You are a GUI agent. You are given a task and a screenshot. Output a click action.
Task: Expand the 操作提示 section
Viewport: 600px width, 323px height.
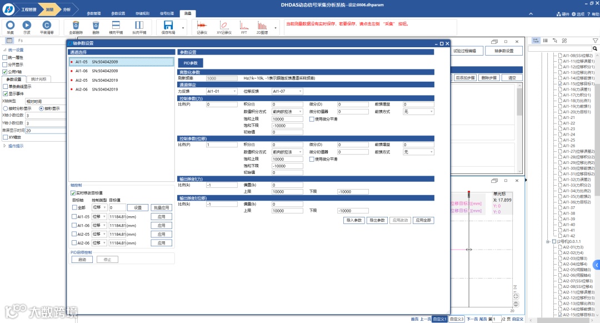click(x=4, y=146)
